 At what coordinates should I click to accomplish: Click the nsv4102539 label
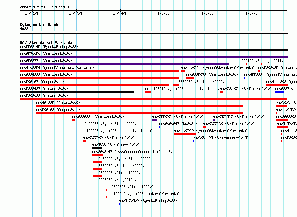coord(286,110)
